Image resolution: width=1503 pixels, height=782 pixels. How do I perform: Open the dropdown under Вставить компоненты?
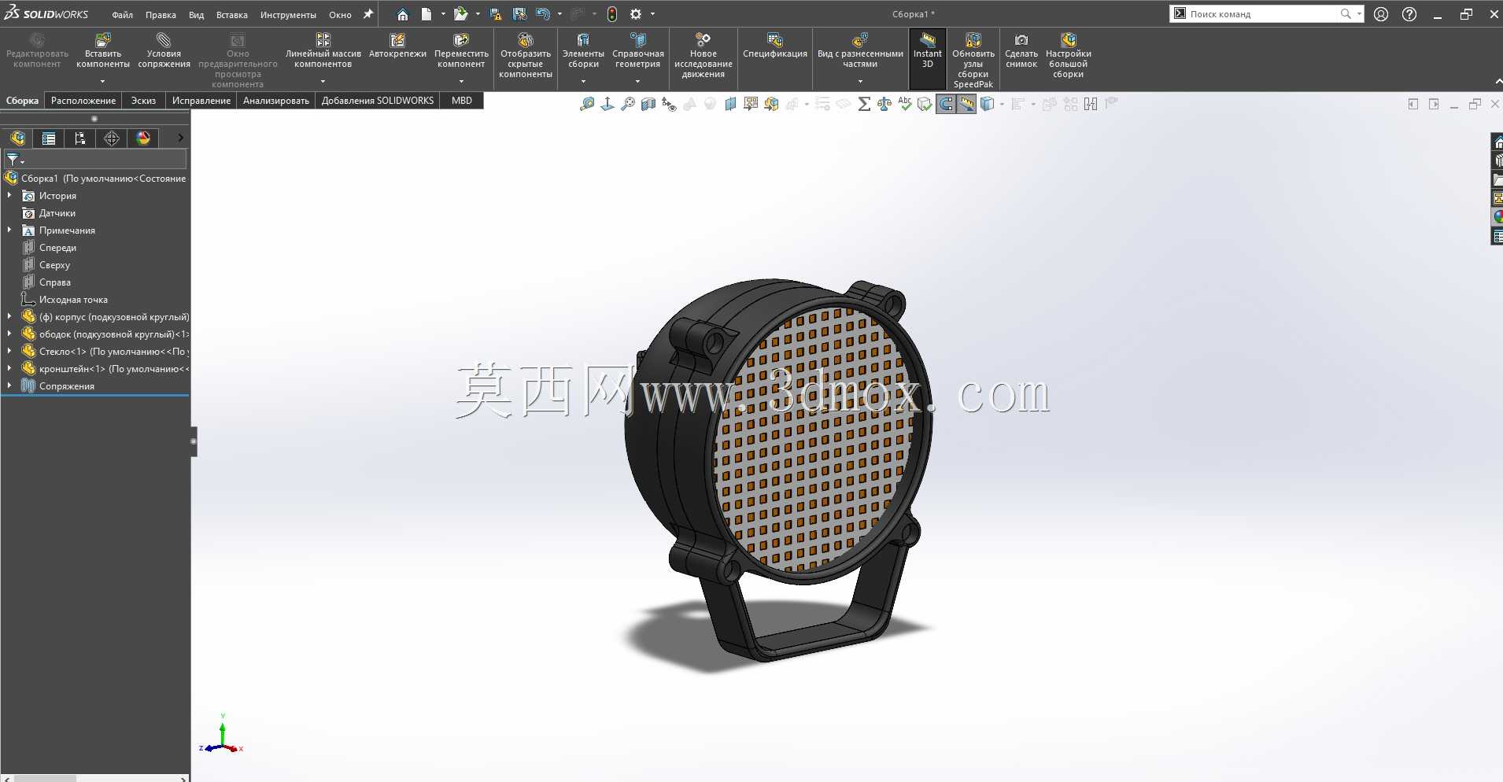tap(102, 81)
